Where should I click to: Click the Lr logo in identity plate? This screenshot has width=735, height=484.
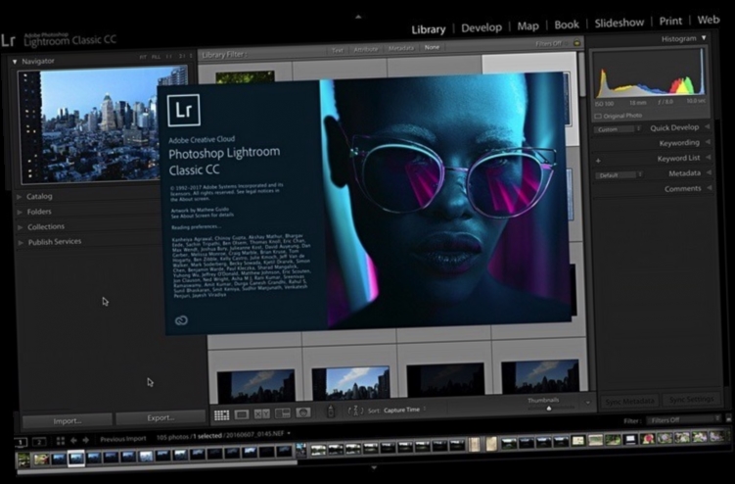pos(9,41)
